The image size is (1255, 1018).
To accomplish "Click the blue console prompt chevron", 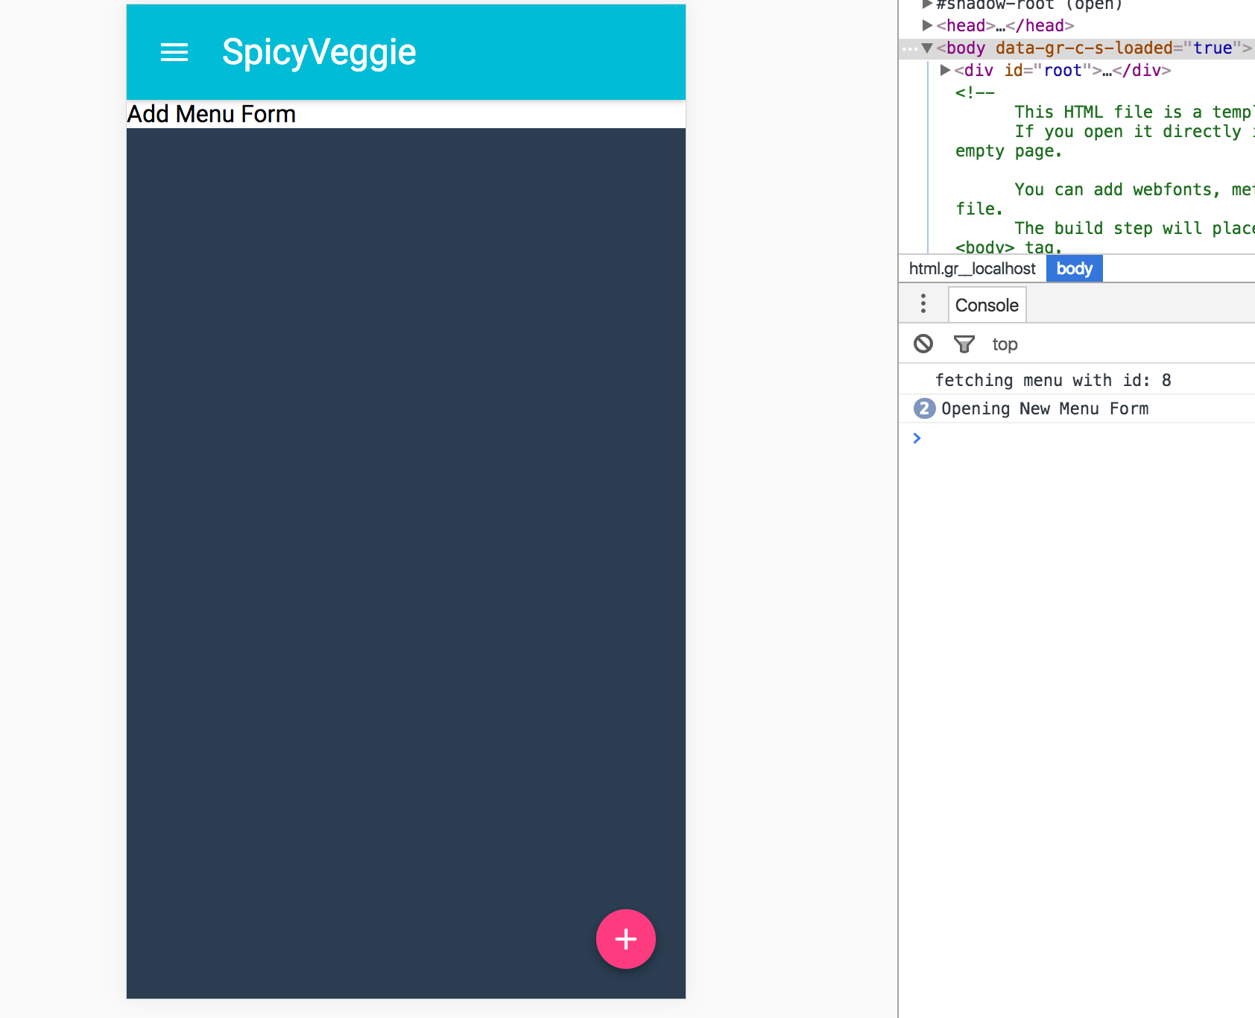I will [917, 438].
